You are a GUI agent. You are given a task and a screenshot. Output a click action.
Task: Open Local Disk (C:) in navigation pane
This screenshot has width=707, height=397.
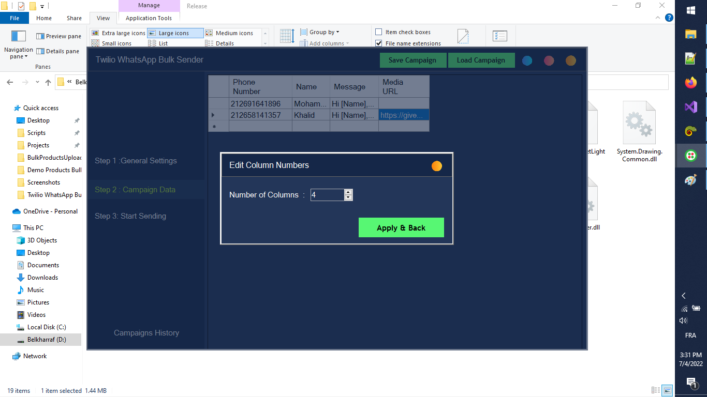pyautogui.click(x=47, y=327)
